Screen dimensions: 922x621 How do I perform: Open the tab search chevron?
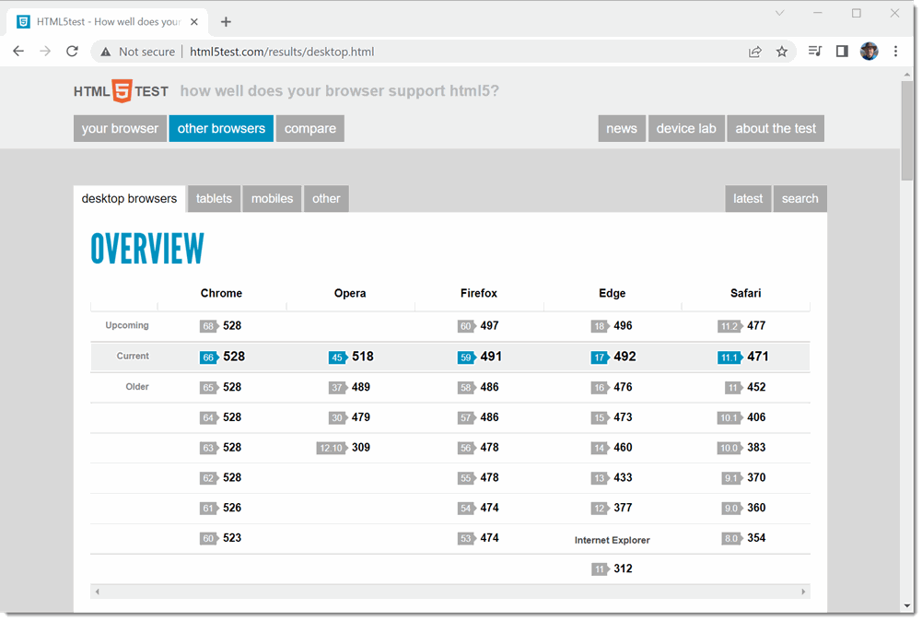pos(780,13)
